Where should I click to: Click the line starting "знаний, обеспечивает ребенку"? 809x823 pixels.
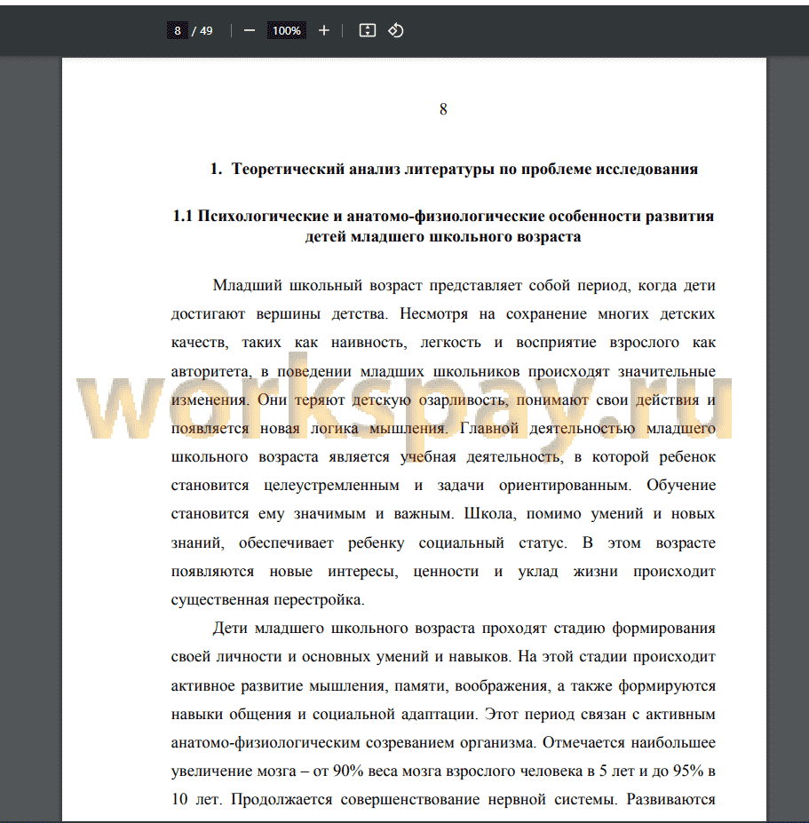[x=443, y=542]
